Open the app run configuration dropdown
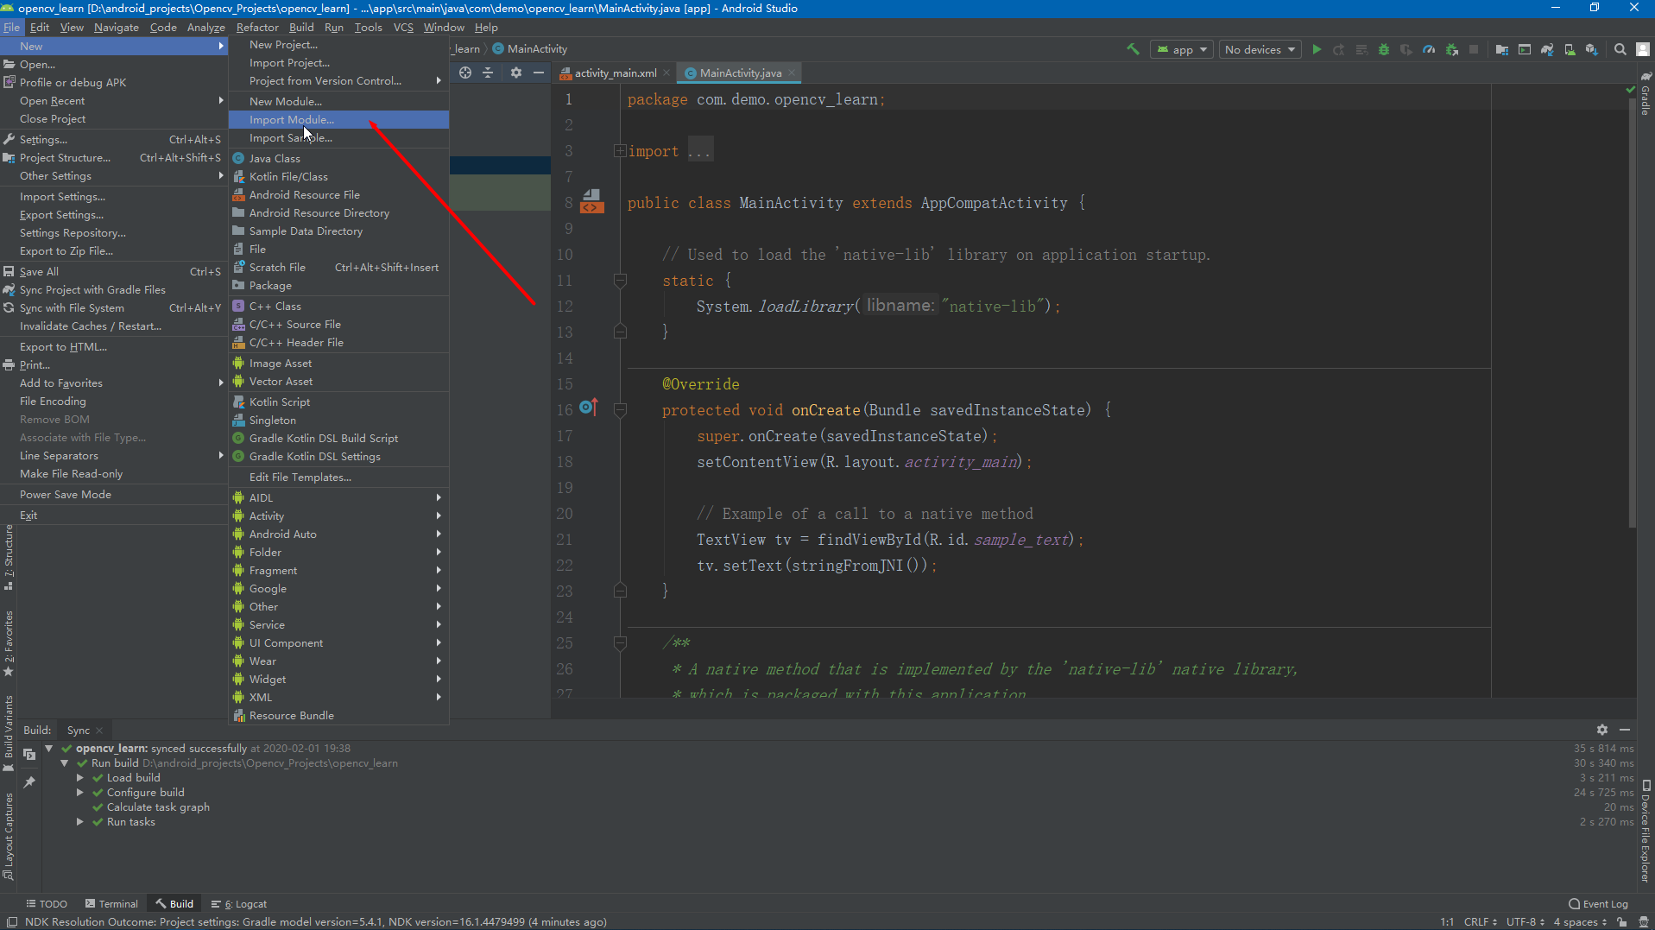 point(1181,49)
